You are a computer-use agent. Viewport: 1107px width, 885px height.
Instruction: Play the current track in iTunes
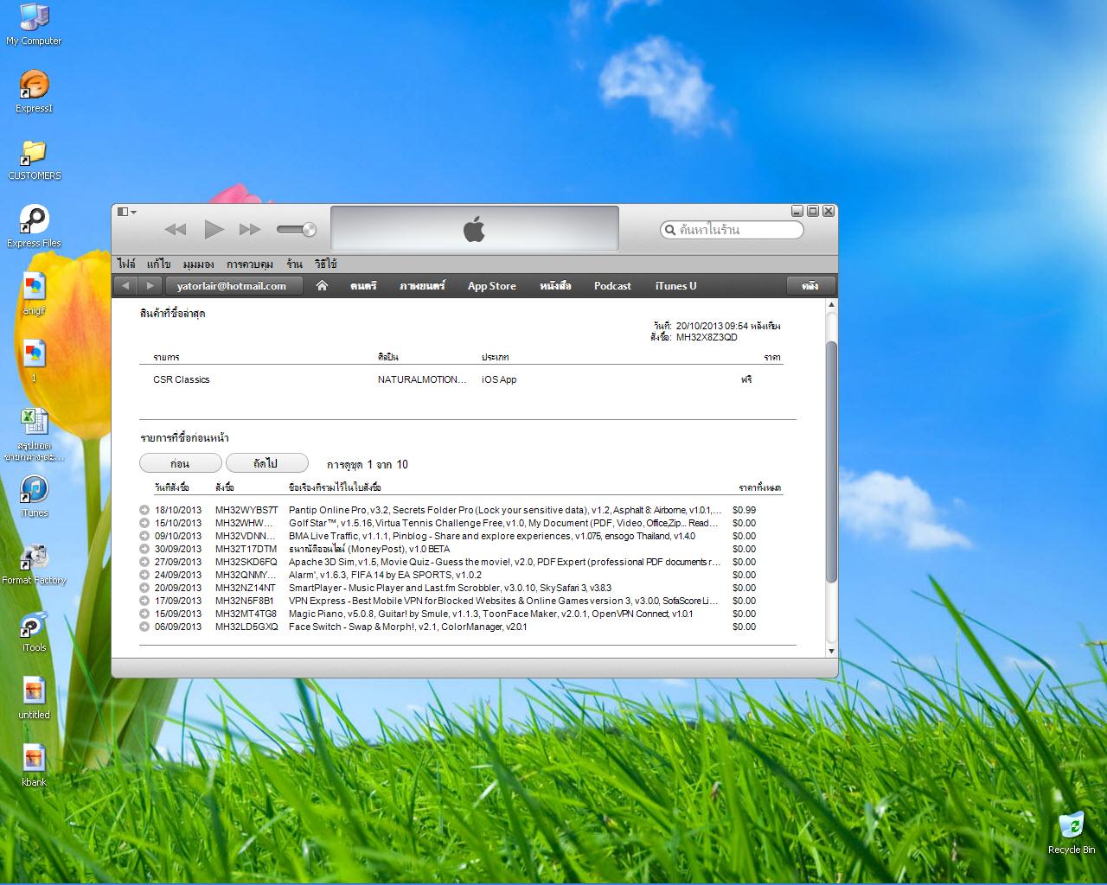tap(214, 229)
